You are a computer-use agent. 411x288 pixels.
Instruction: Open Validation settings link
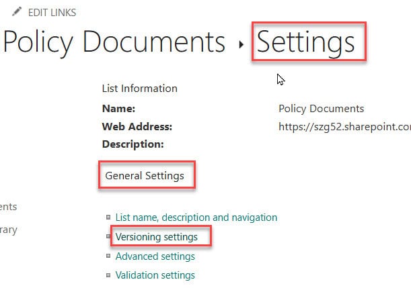(x=155, y=275)
